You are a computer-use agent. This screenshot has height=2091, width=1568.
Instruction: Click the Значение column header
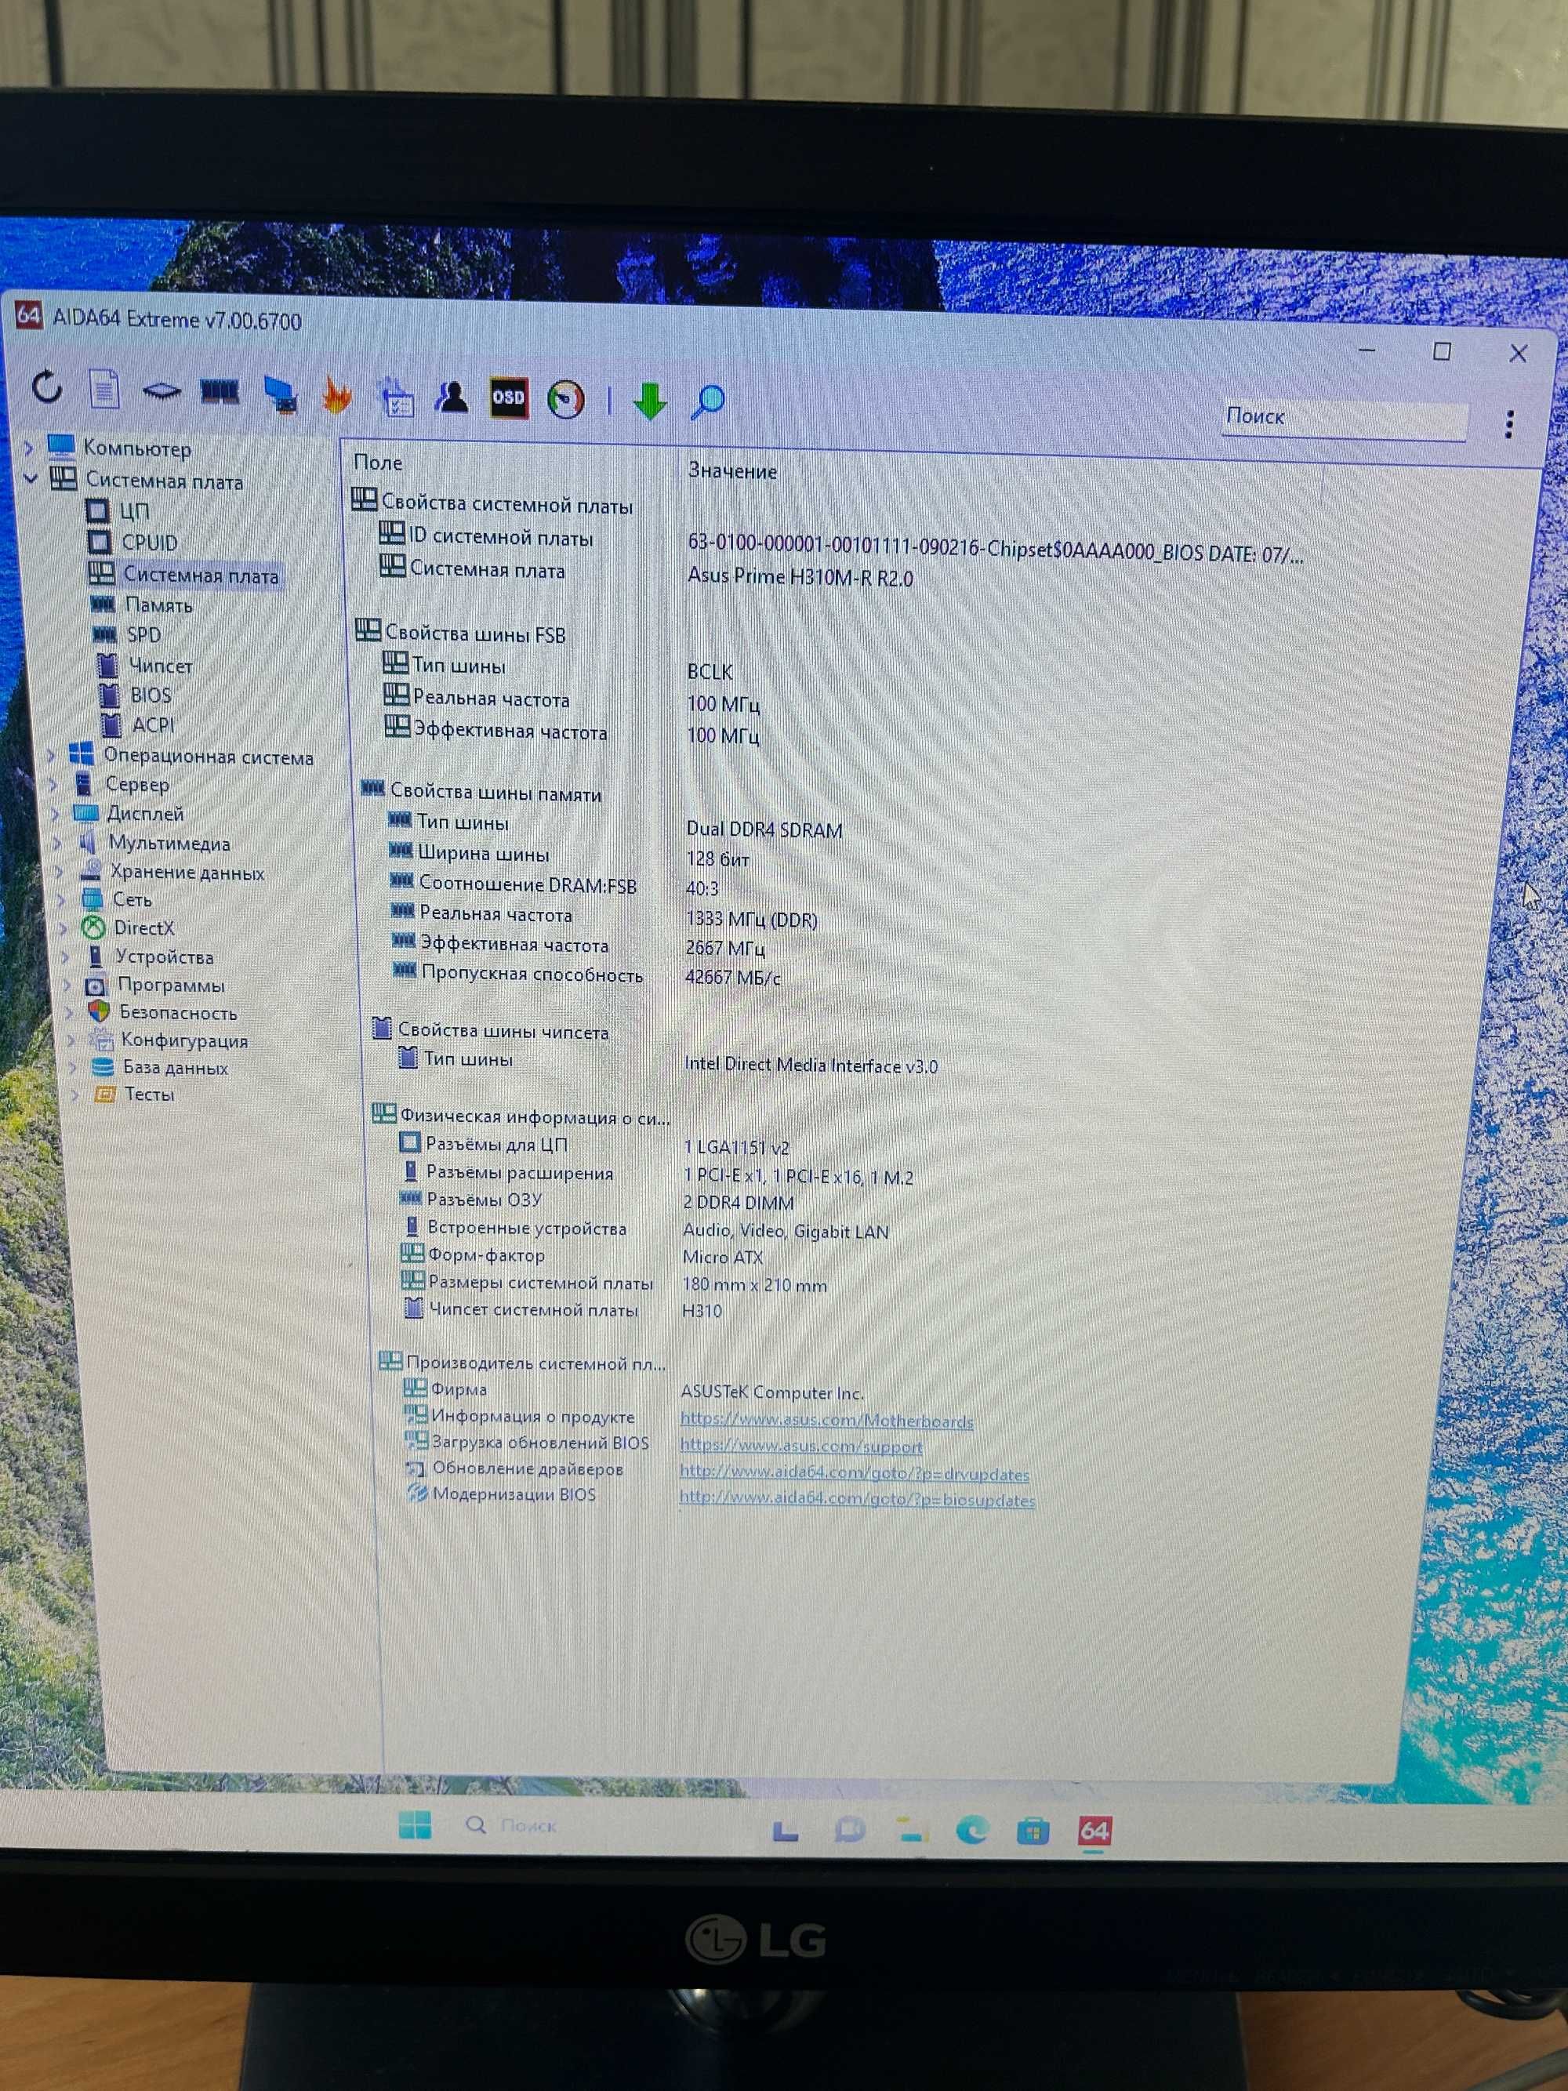tap(732, 470)
